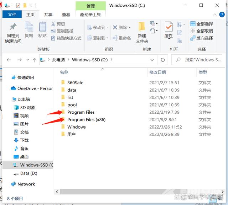The image size is (228, 205).
Task: Open 视频 (Videos) in navigation pane
Action: point(21,116)
